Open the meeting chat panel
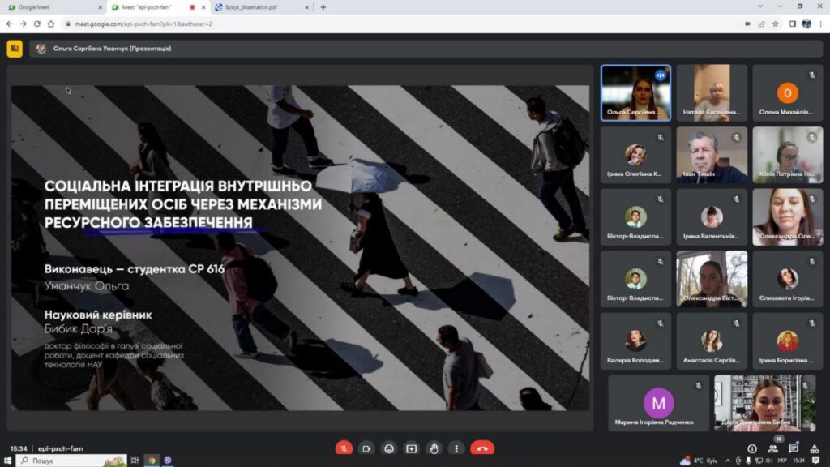Viewport: 830px width, 467px height. coord(794,448)
